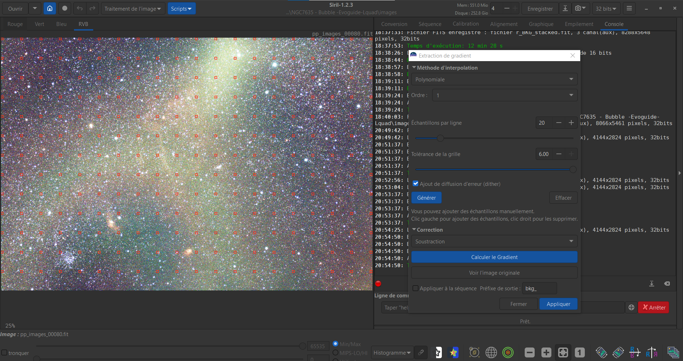683x361 pixels.
Task: Click the home directory icon in toolbar
Action: (50, 9)
